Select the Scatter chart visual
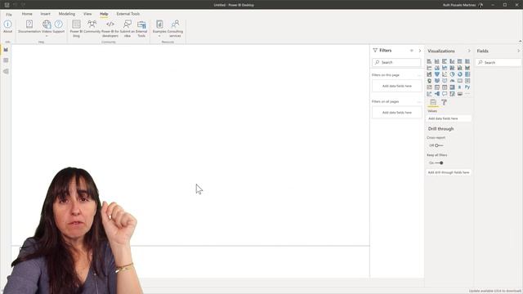Image resolution: width=523 pixels, height=294 pixels. pyautogui.click(x=445, y=74)
